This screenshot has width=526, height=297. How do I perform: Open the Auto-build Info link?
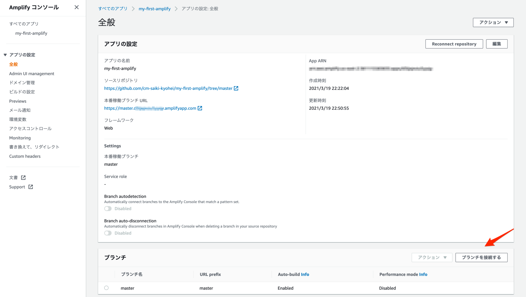pyautogui.click(x=305, y=274)
